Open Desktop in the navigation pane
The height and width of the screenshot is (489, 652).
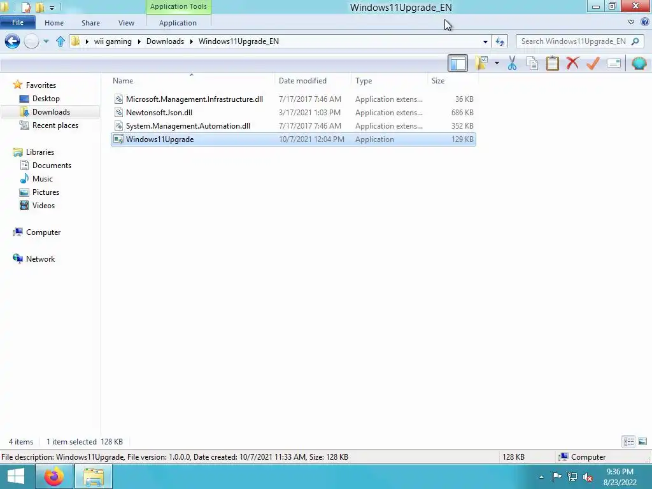46,99
